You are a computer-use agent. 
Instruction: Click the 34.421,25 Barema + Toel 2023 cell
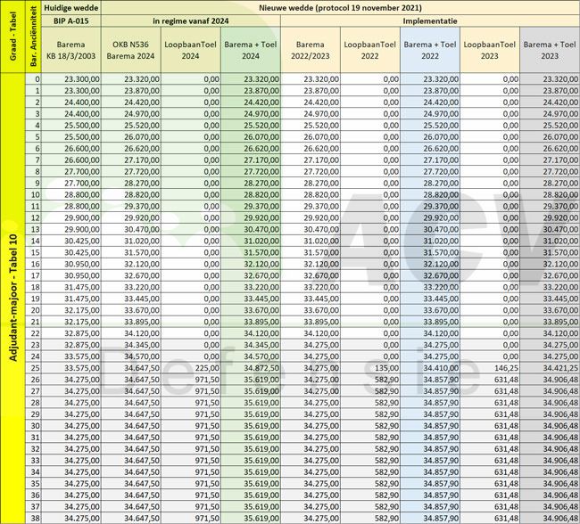pos(550,368)
